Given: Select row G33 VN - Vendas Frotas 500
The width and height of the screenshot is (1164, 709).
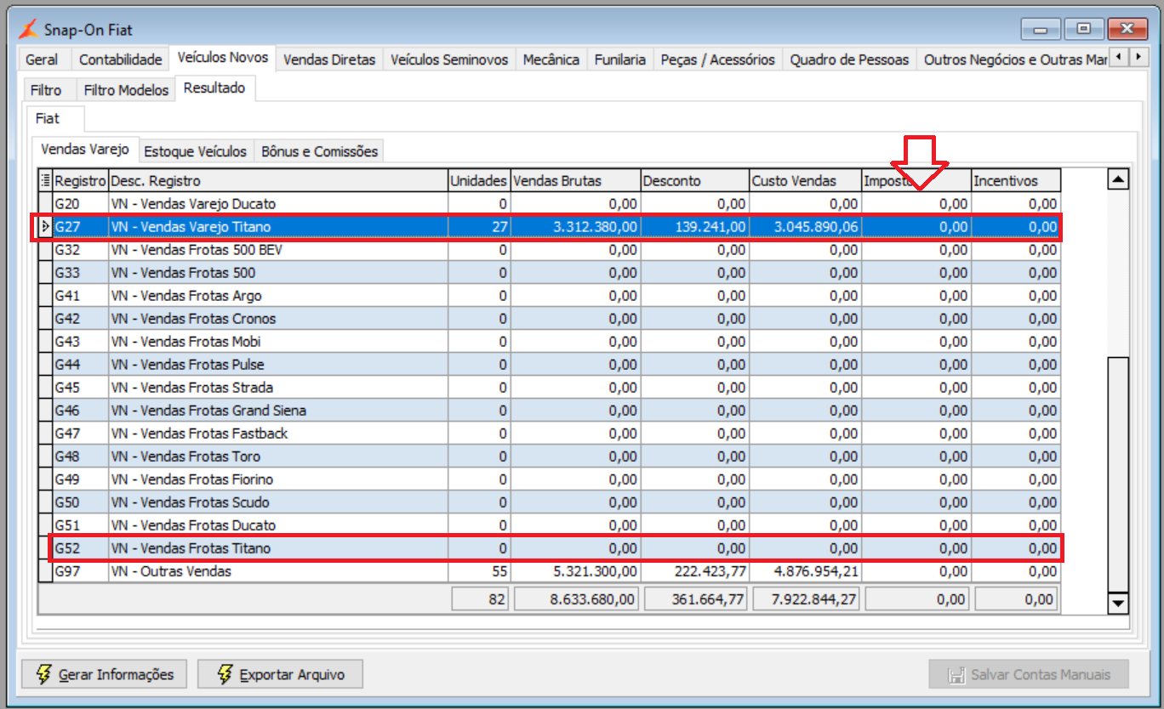Looking at the screenshot, I should coord(550,273).
